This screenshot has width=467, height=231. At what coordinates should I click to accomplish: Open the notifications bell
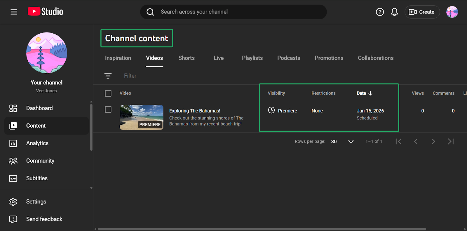pyautogui.click(x=394, y=12)
